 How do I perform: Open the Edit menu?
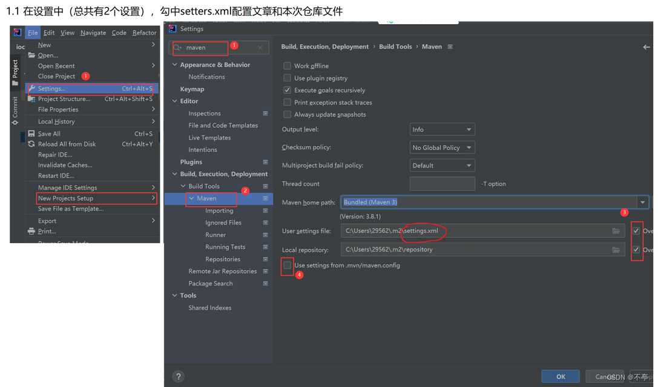pyautogui.click(x=49, y=33)
